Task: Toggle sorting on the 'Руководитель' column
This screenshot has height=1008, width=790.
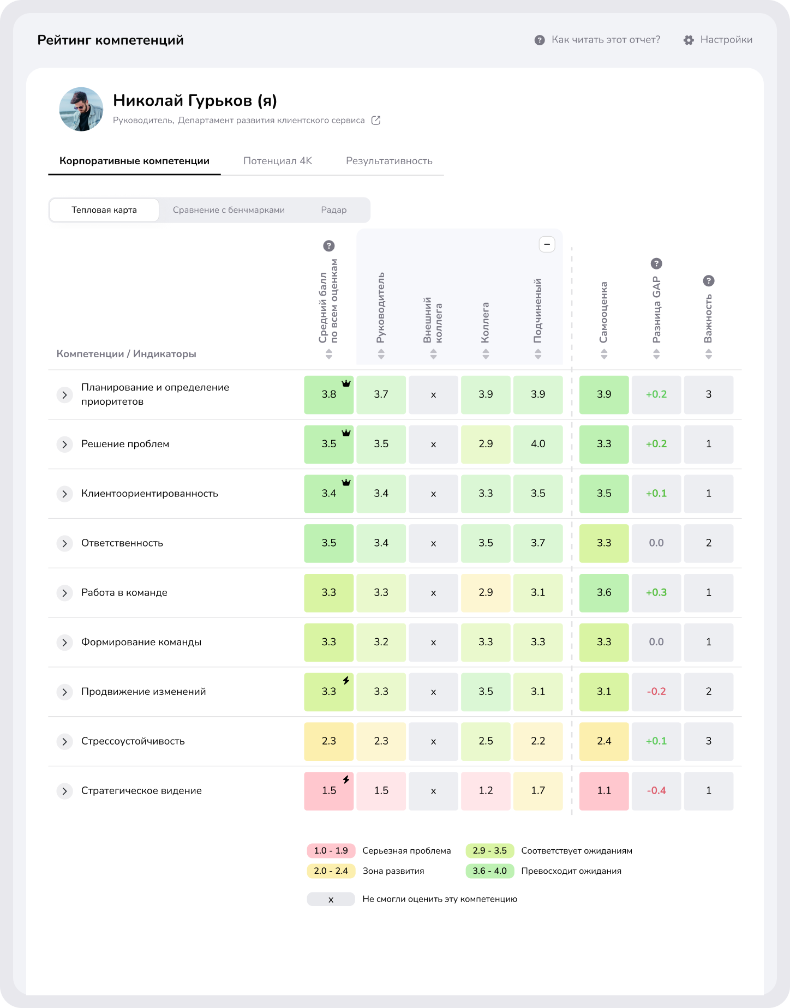Action: (x=381, y=353)
